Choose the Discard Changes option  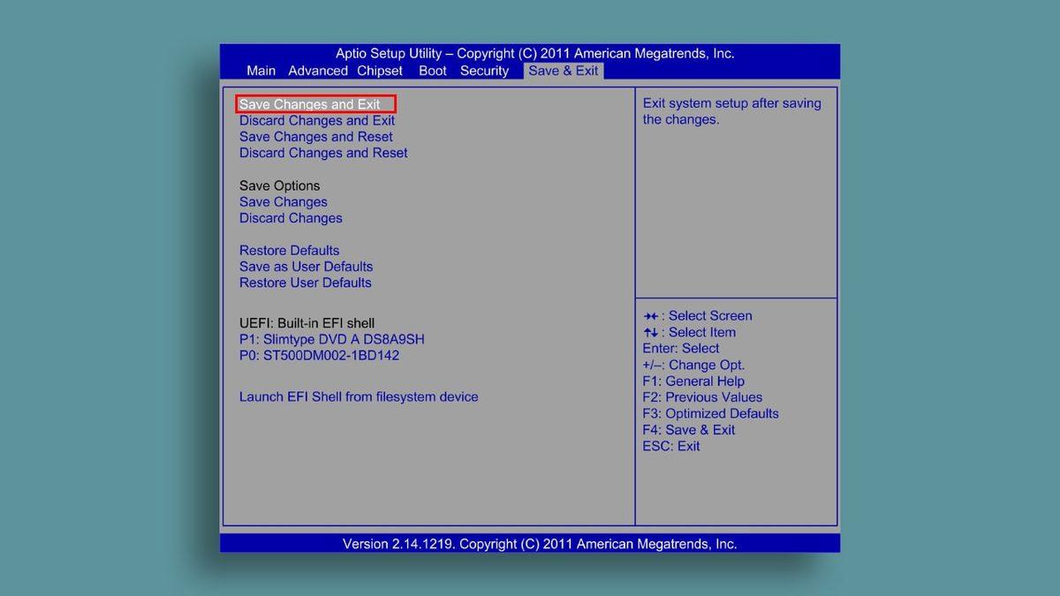pyautogui.click(x=291, y=217)
